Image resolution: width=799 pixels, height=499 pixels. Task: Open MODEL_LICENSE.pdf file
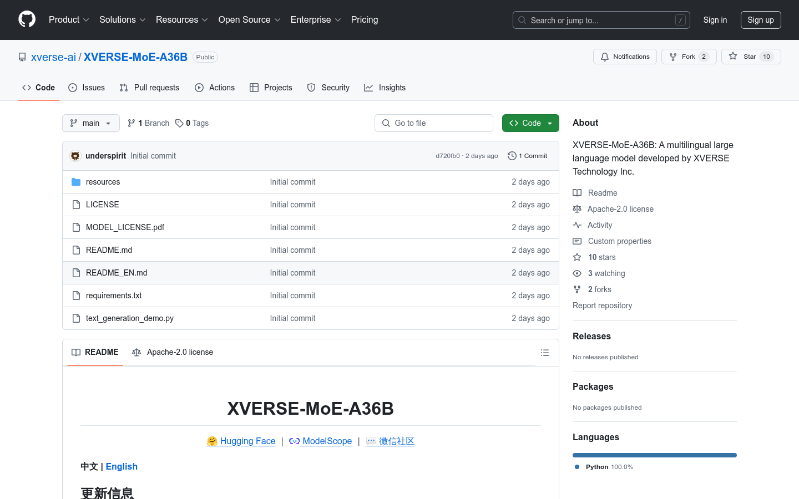point(125,227)
